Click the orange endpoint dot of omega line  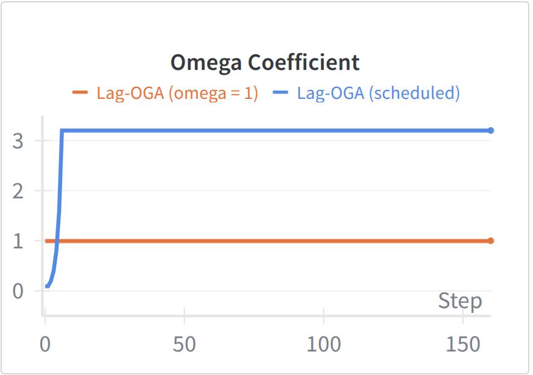pyautogui.click(x=491, y=241)
